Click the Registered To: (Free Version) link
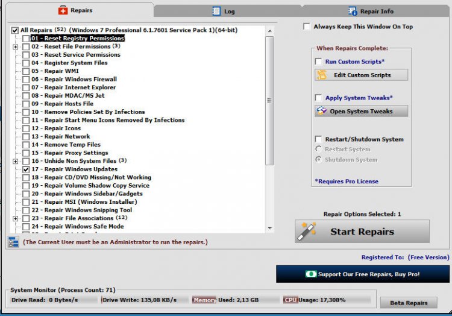Viewport: 452px width, 316px height. pos(406,257)
